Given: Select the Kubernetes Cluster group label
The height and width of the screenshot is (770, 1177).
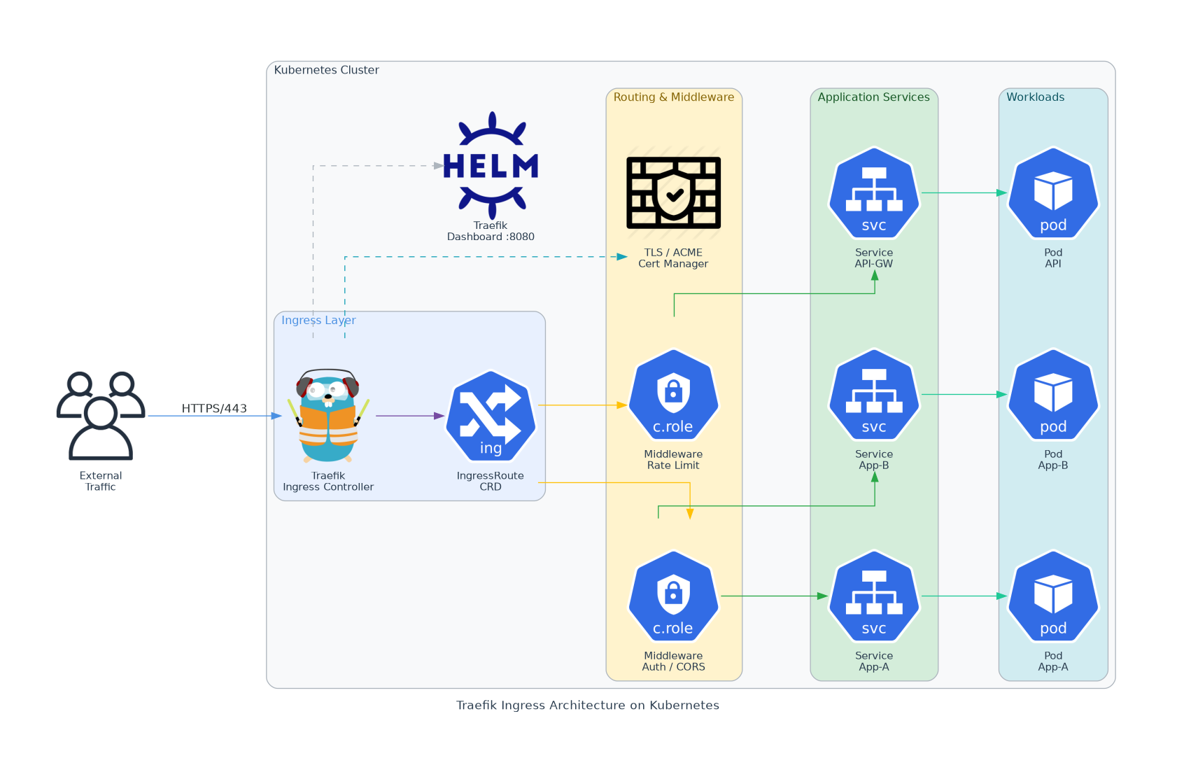Looking at the screenshot, I should (326, 70).
